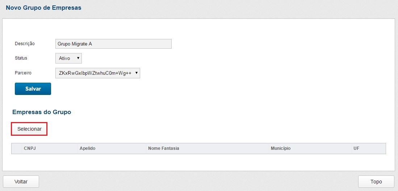Click the UF column header
Screen dimensions: 398x191
pos(356,148)
